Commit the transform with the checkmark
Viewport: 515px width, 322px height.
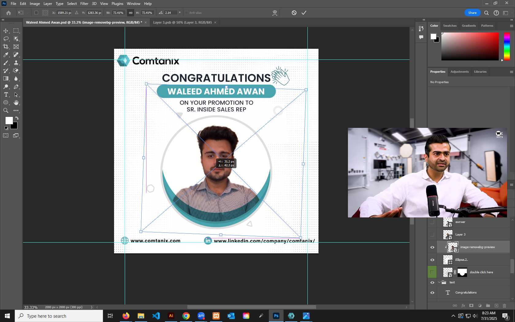coord(304,13)
